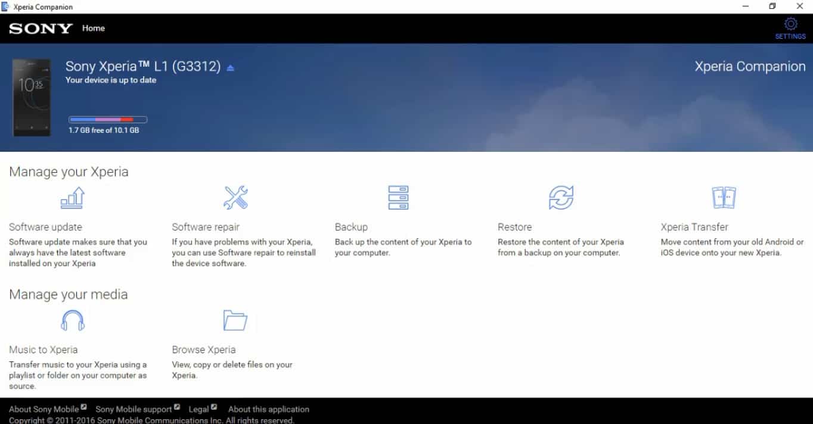Click the external-link icon beside Sony Mobile support
This screenshot has width=813, height=424.
tap(177, 407)
